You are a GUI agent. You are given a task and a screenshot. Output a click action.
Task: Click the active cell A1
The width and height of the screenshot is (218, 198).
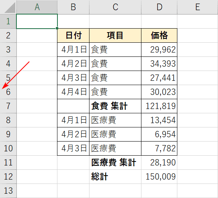click(37, 21)
